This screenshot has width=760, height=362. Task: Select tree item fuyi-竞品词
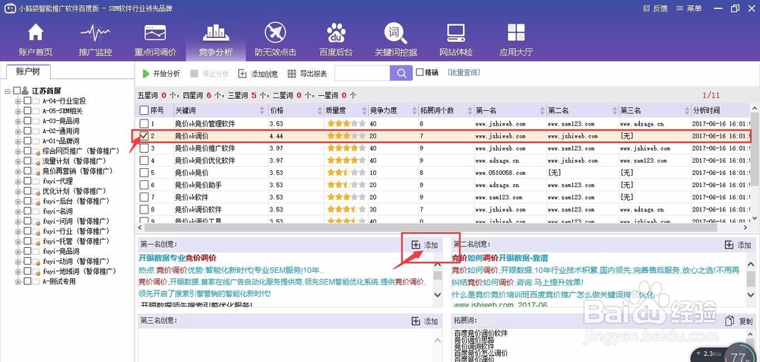[61, 251]
